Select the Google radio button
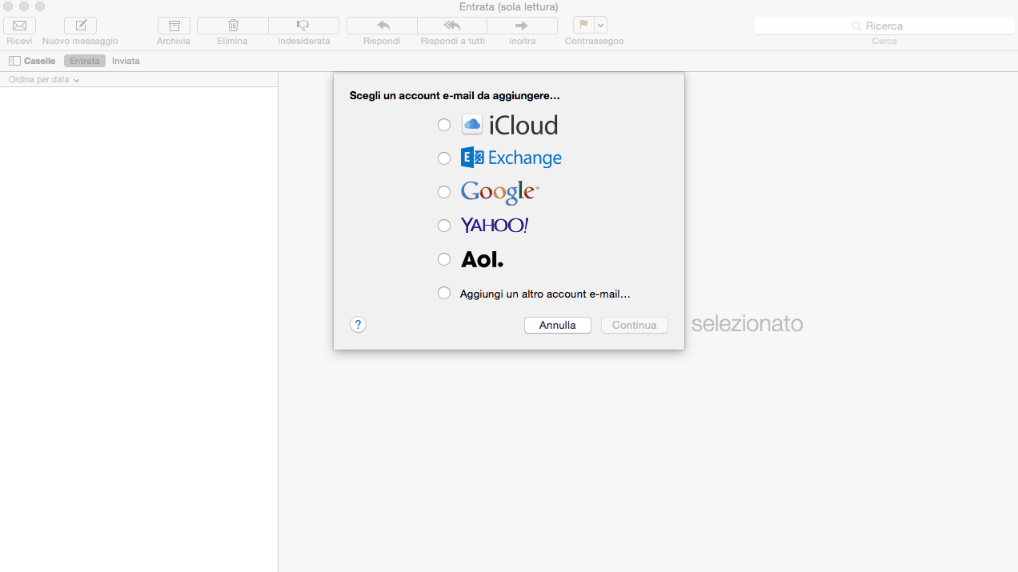Image resolution: width=1018 pixels, height=572 pixels. point(444,192)
